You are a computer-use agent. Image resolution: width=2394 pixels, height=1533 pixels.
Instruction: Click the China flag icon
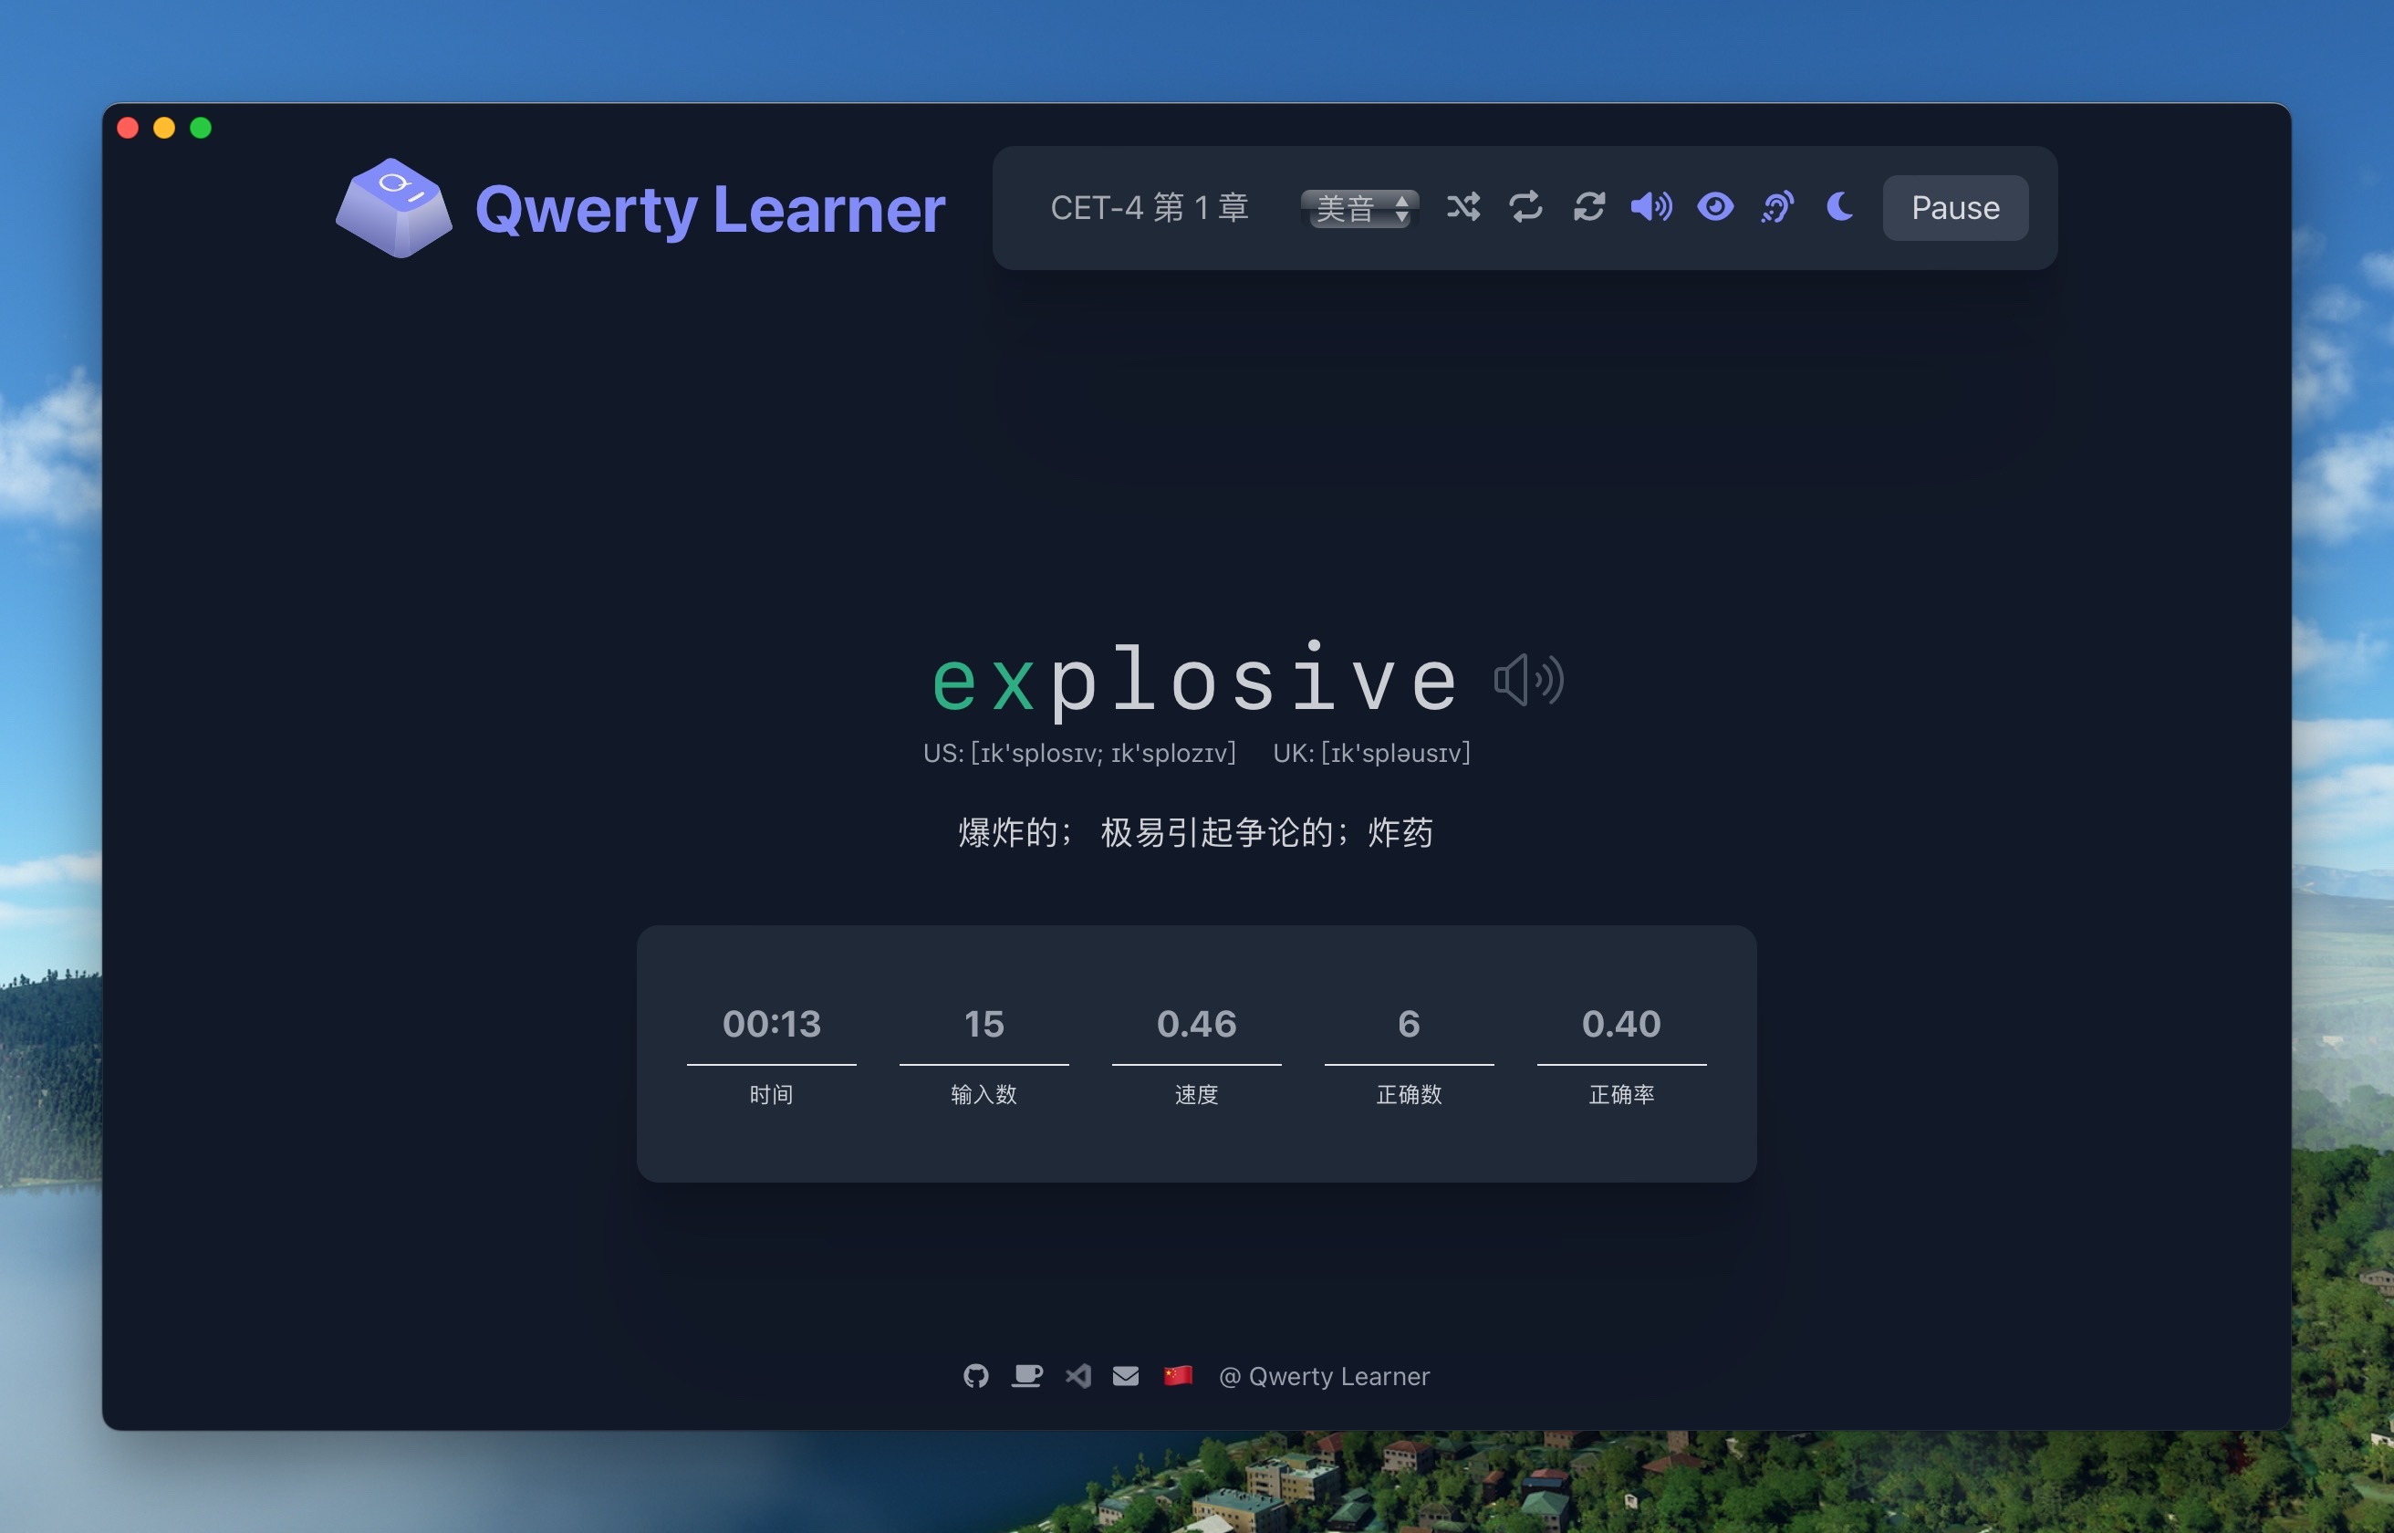[x=1178, y=1376]
